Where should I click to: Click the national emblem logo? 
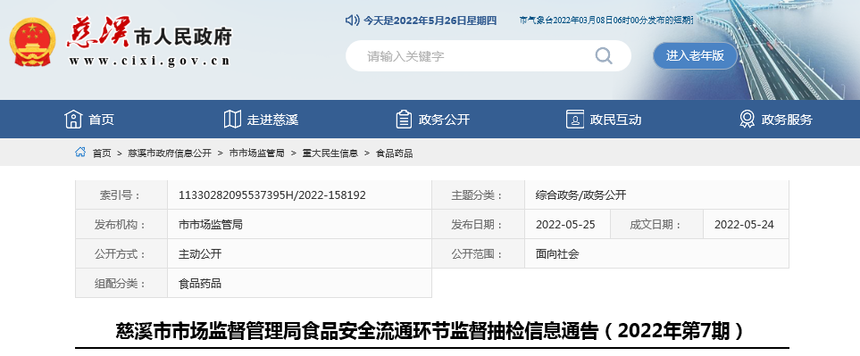click(32, 42)
